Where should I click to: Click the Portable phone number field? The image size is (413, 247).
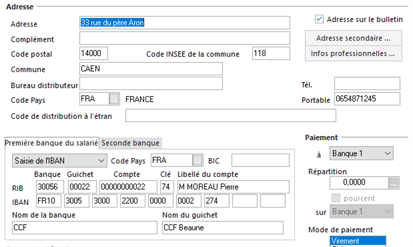367,99
